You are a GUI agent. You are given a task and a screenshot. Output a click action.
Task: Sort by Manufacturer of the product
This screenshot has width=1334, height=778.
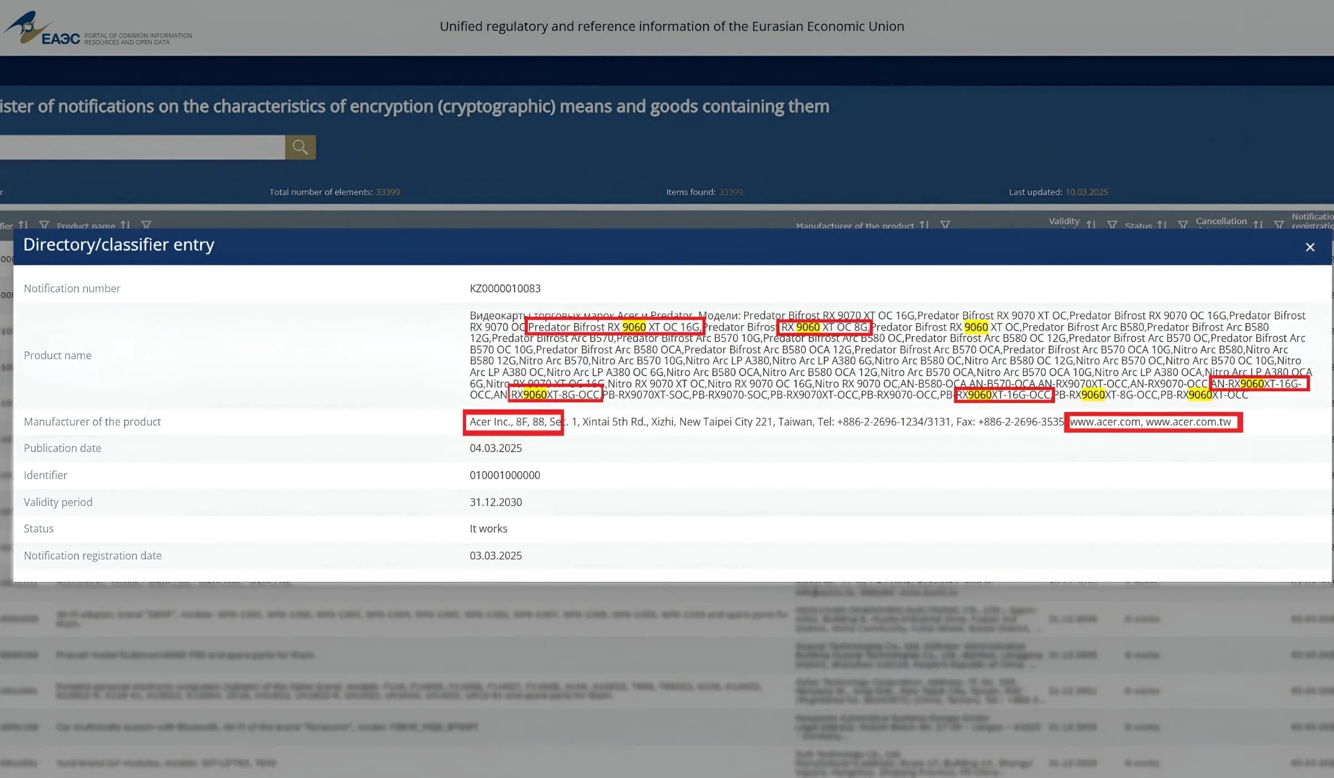pos(924,225)
